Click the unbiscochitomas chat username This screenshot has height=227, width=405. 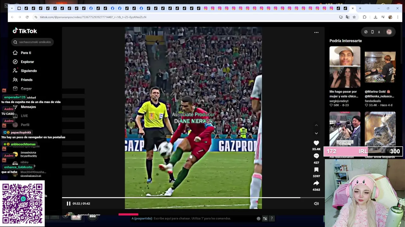[23, 144]
